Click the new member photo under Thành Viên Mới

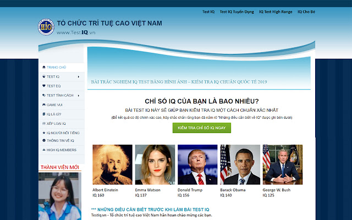coord(60,196)
